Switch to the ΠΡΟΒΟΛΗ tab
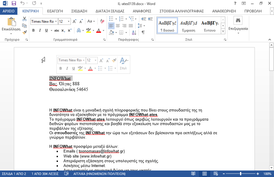Image resolution: width=274 pixels, height=177 pixels. pyautogui.click(x=253, y=11)
